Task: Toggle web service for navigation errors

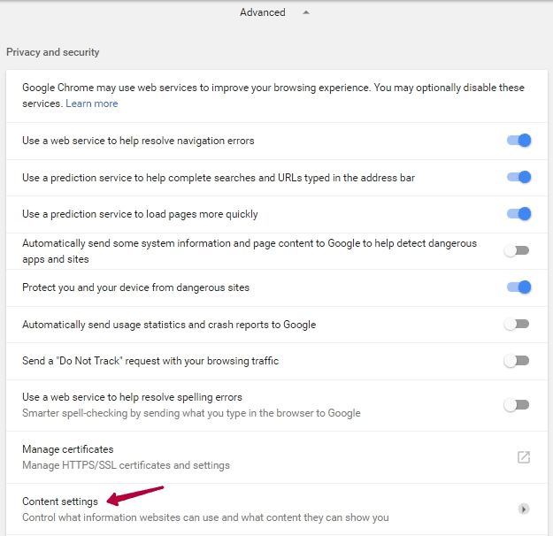Action: point(518,141)
